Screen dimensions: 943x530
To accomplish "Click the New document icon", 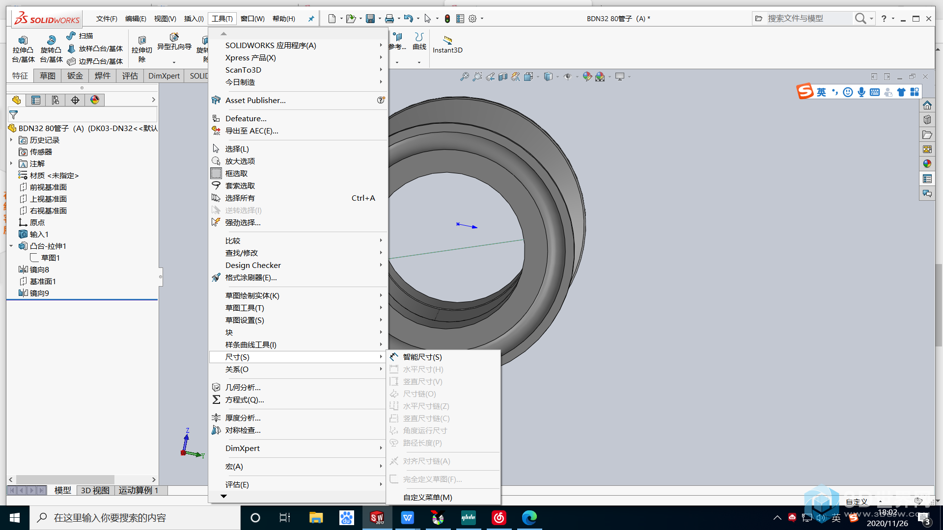I will (x=332, y=19).
